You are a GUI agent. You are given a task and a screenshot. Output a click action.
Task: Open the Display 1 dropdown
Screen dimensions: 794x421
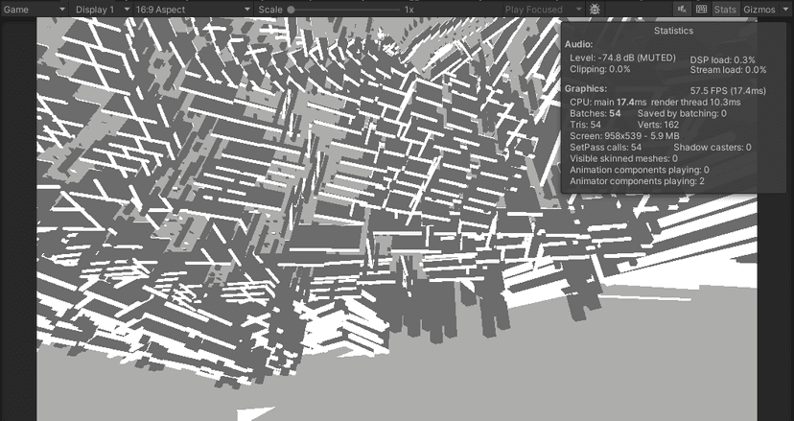pyautogui.click(x=101, y=10)
